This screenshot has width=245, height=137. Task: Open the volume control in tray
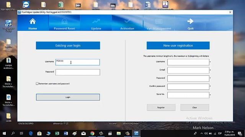coord(206,133)
